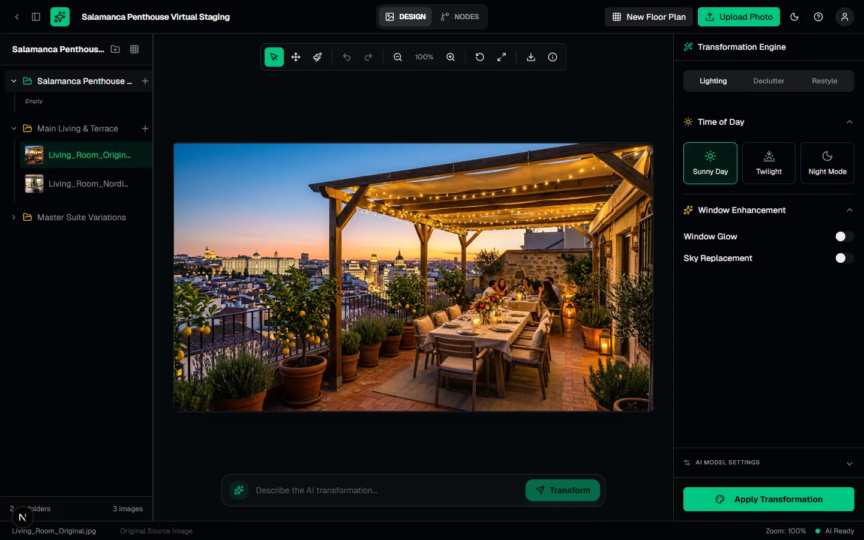Reset the canvas view rotation icon
This screenshot has width=864, height=540.
(x=480, y=57)
